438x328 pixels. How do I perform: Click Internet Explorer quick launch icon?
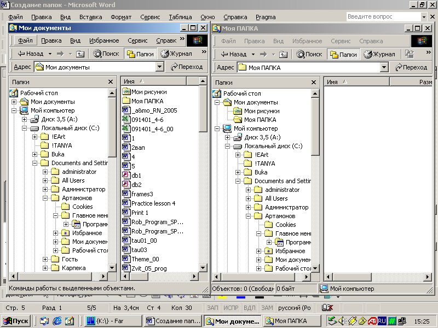(x=57, y=321)
